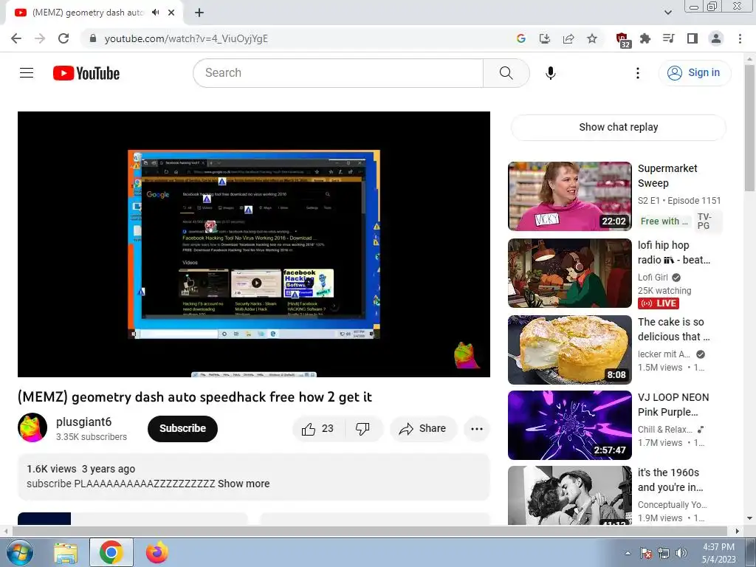Go back with the browser back arrow
Screen dimensions: 756x567
point(16,38)
